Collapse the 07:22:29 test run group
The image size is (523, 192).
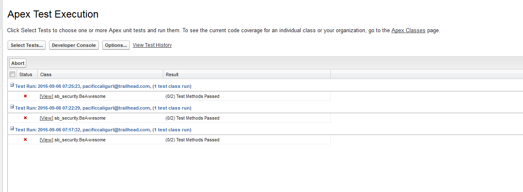[12, 107]
